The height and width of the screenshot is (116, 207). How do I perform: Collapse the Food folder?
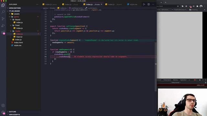(17, 25)
